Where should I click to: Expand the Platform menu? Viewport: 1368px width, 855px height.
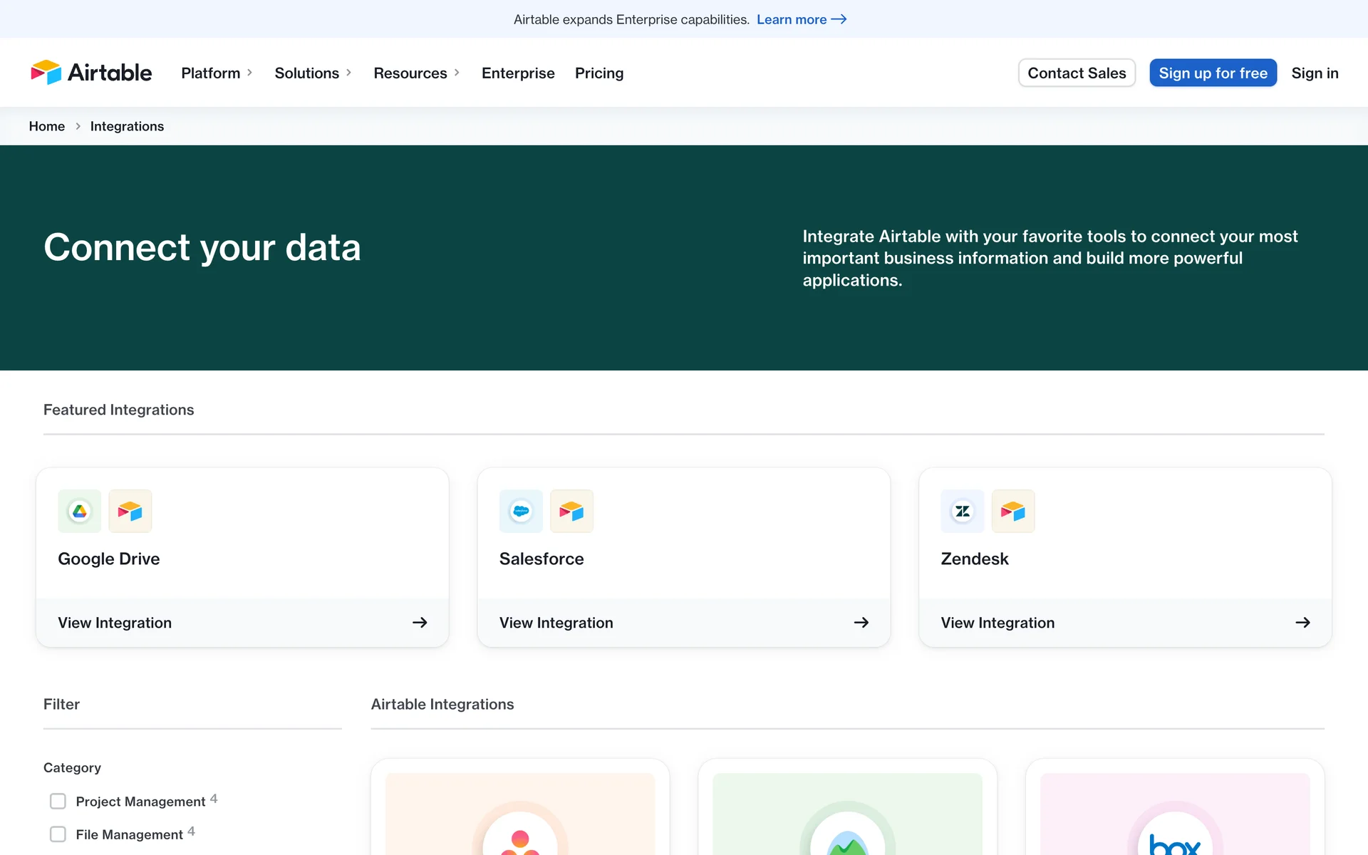[217, 73]
